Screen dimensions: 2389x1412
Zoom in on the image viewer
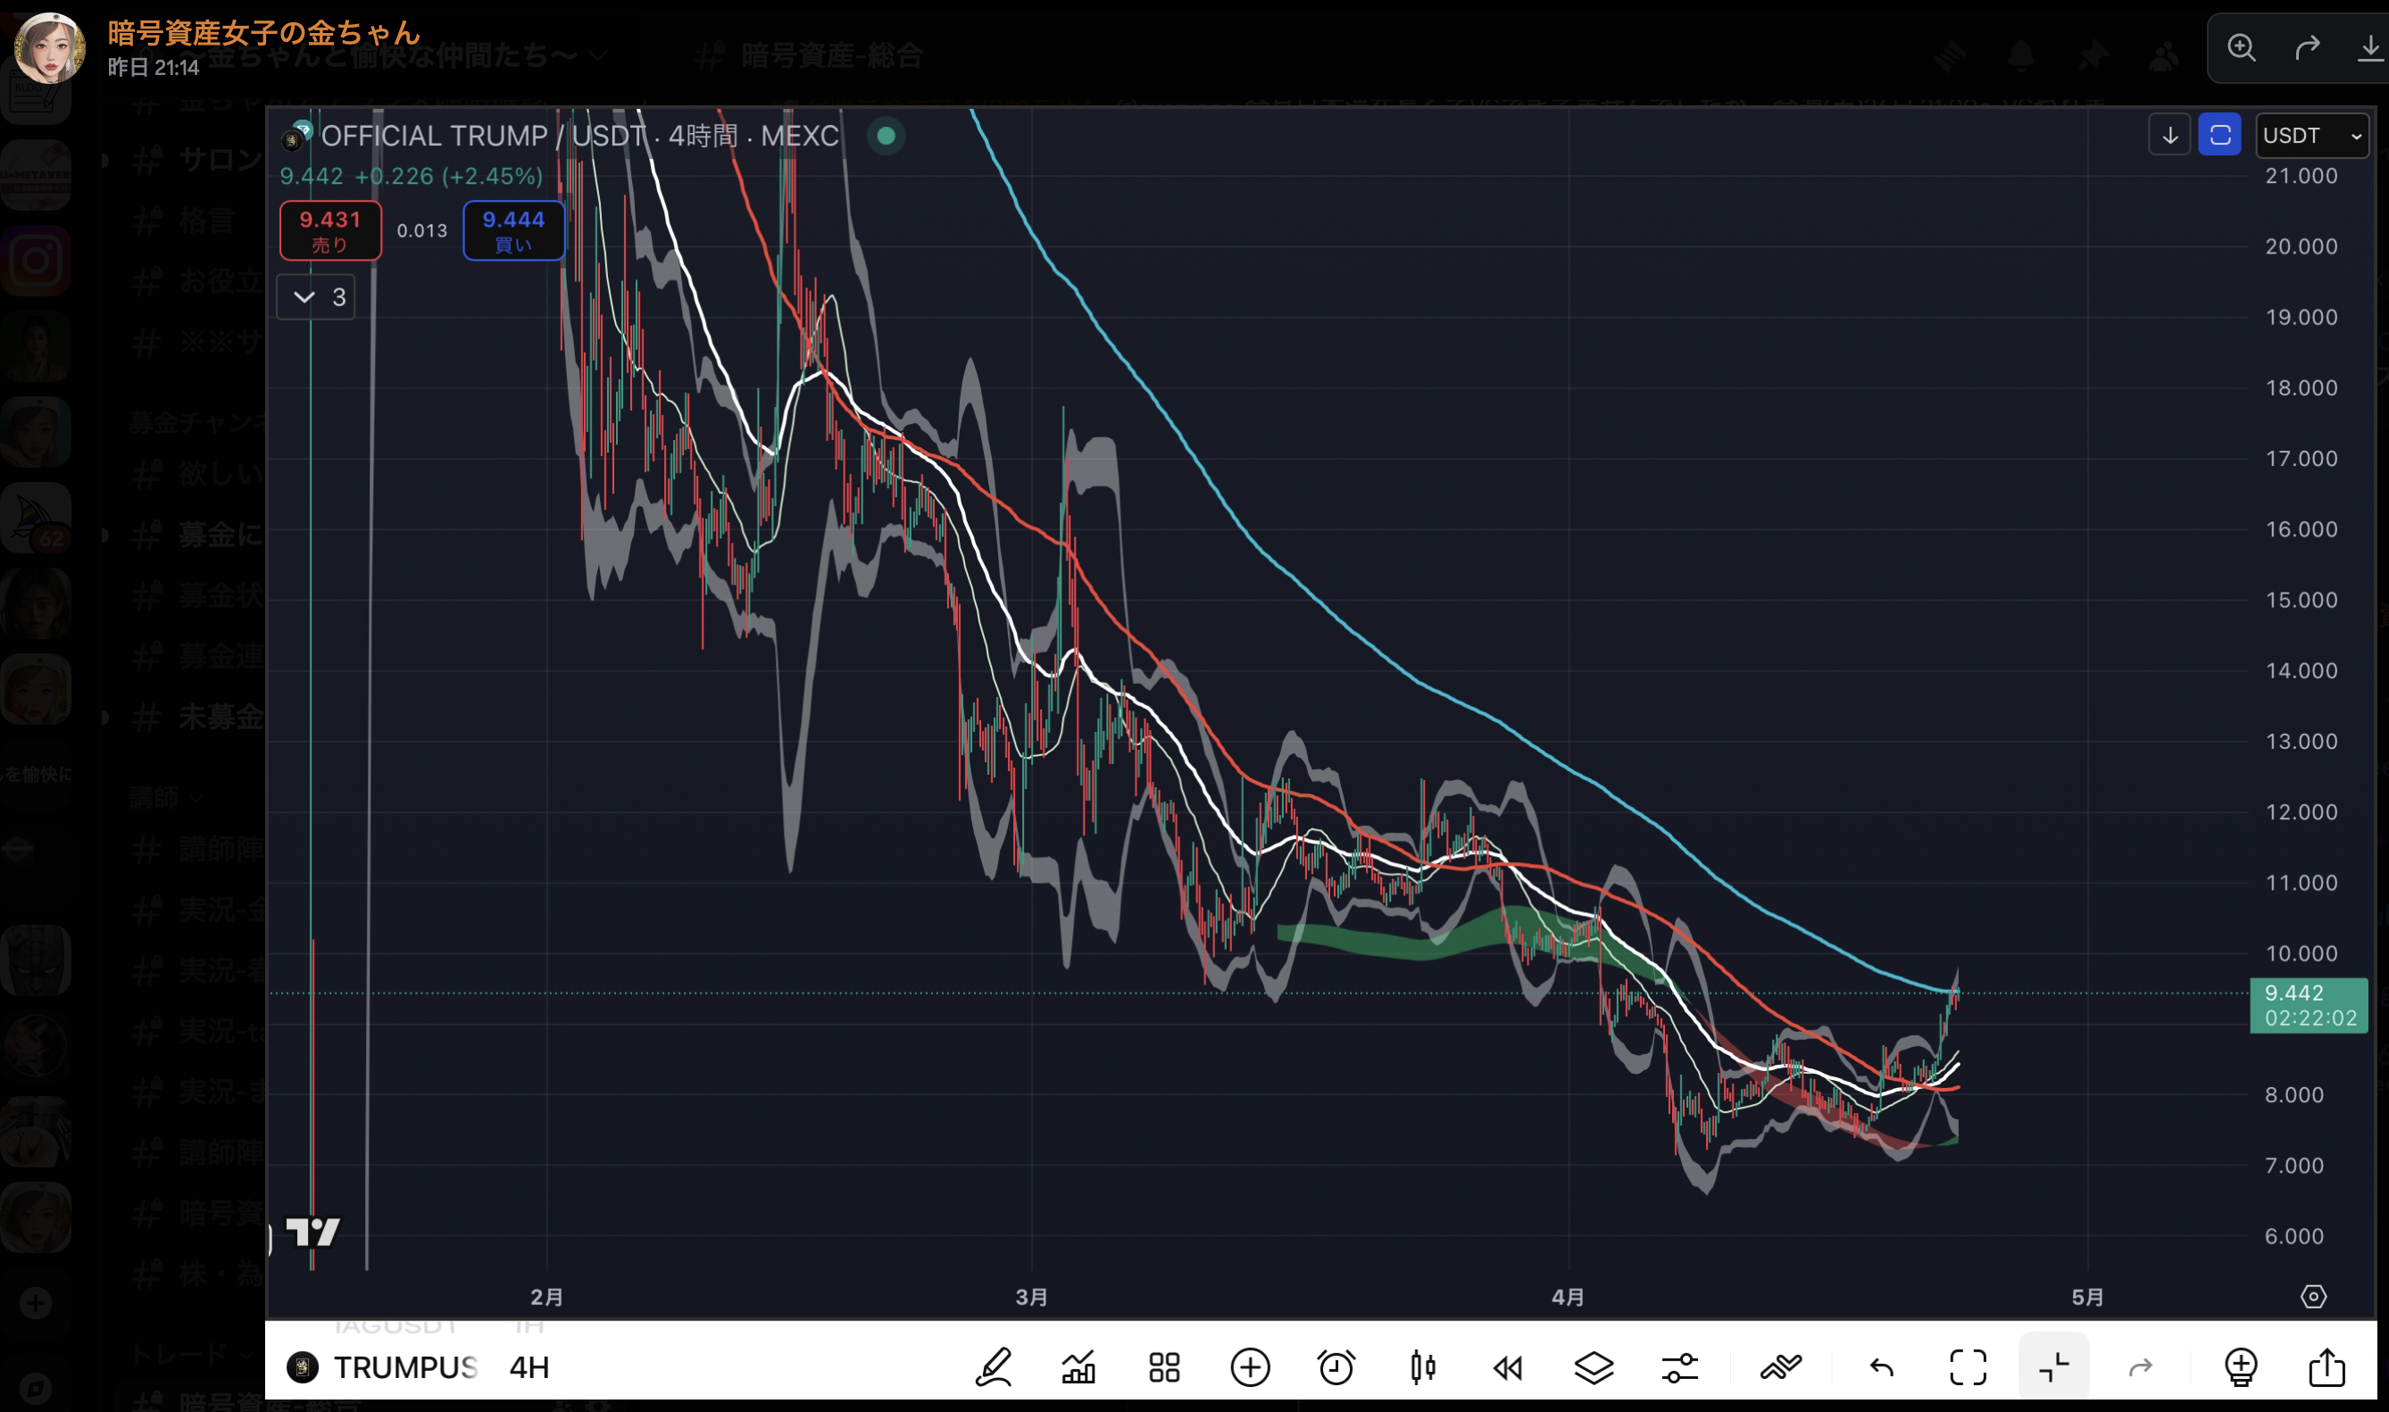2242,47
